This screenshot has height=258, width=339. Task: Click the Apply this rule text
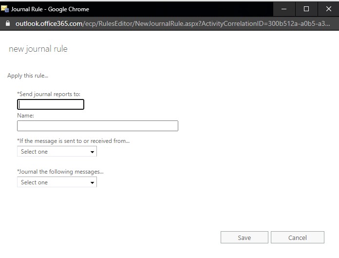(x=28, y=76)
